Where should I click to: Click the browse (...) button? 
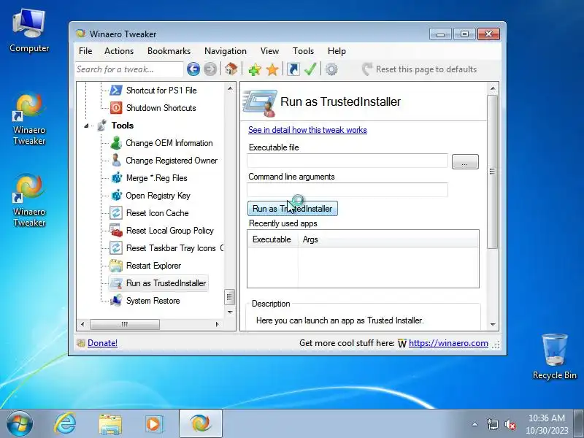(465, 161)
